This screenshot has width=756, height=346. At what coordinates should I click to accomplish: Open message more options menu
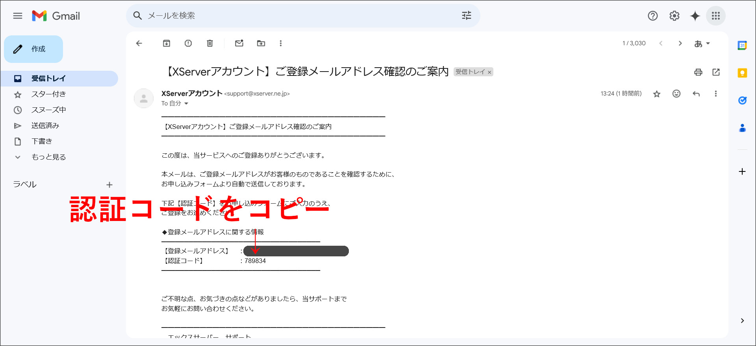click(716, 94)
